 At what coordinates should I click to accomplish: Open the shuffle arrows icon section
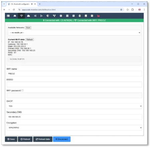pyautogui.click(x=35, y=16)
